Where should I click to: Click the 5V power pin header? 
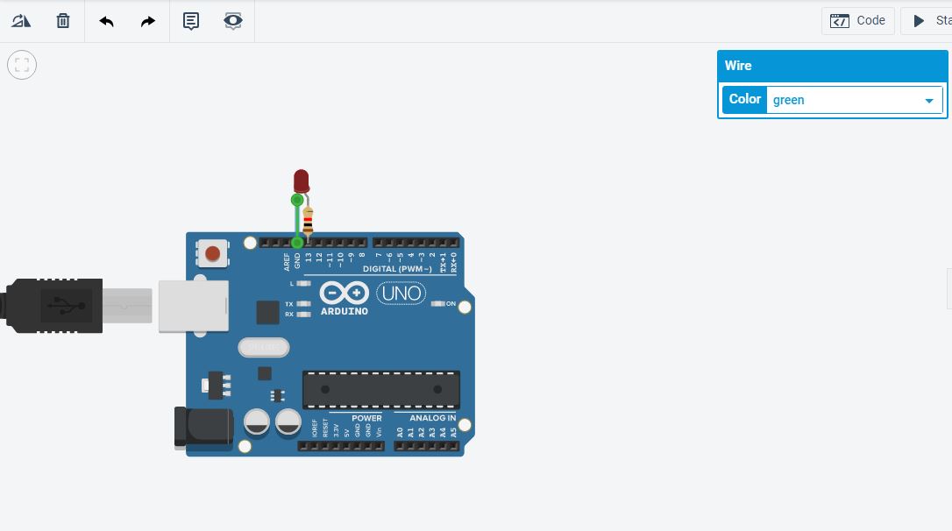[x=346, y=446]
